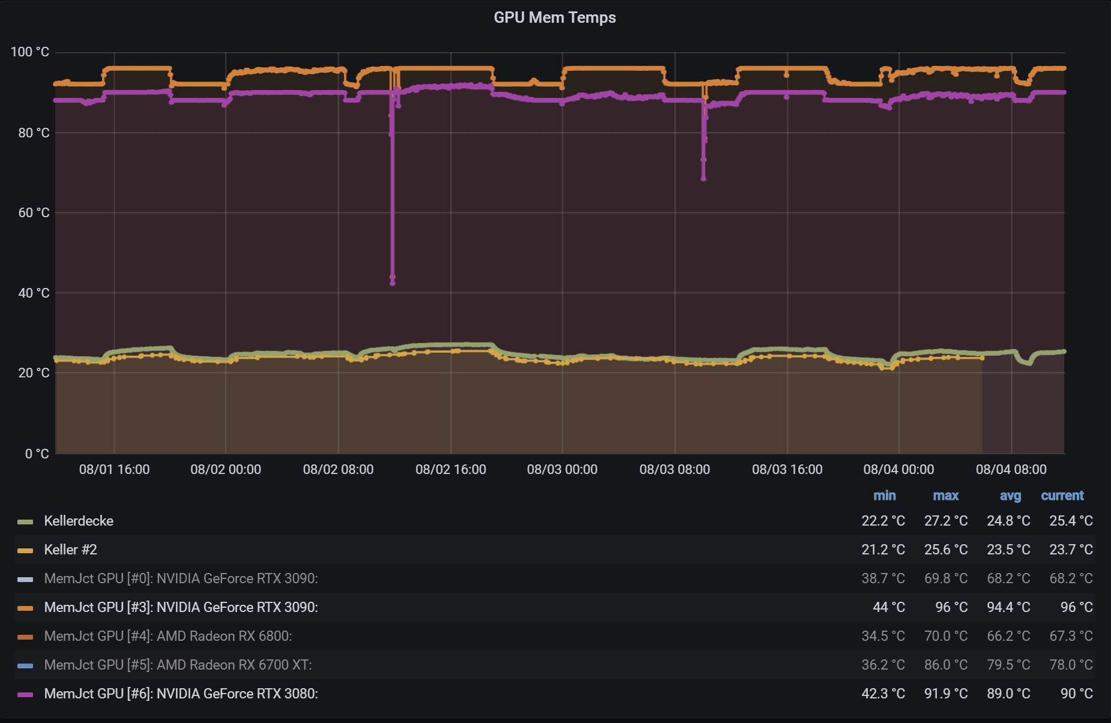The height and width of the screenshot is (723, 1111).
Task: Click the 0 °C y-axis label
Action: point(37,454)
